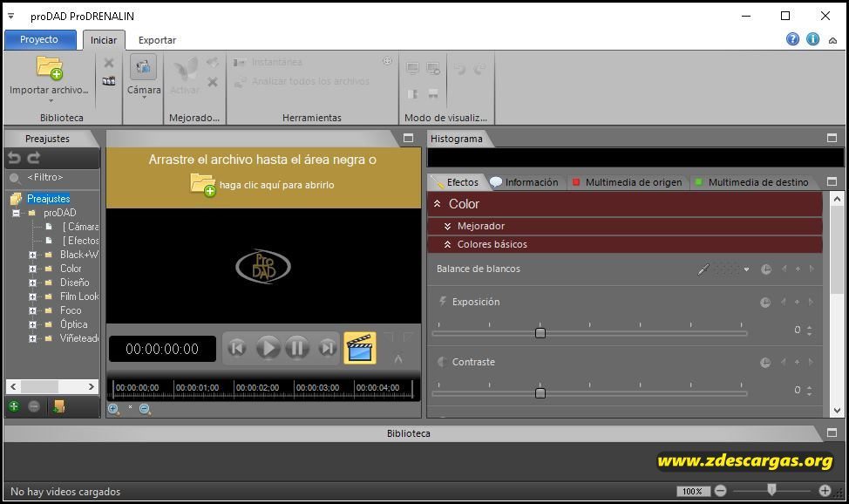Screen dimensions: 849x504
Task: Expand the Óptica preset folder
Action: (32, 324)
